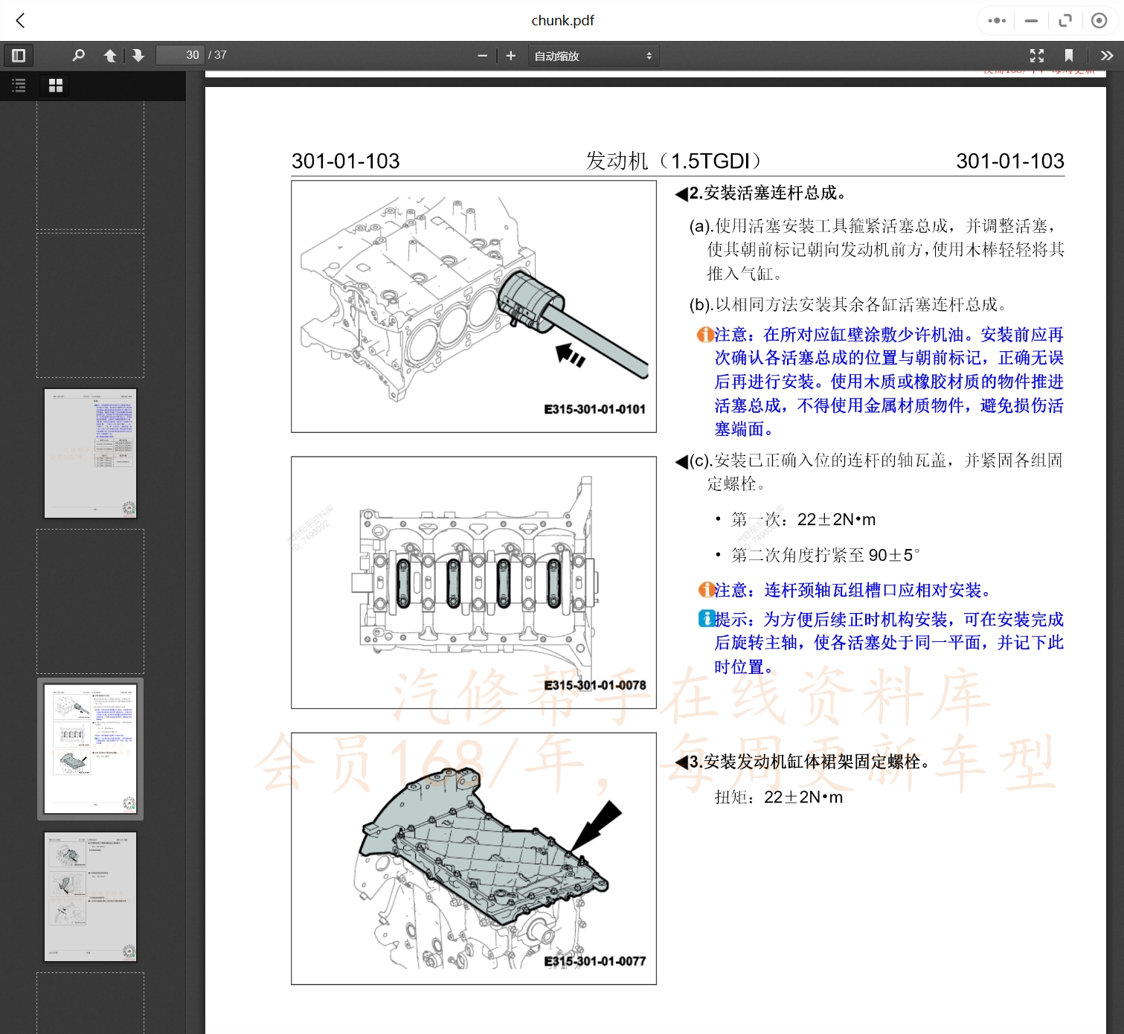Click the record indicator at top right
The height and width of the screenshot is (1034, 1124).
coord(1099,20)
